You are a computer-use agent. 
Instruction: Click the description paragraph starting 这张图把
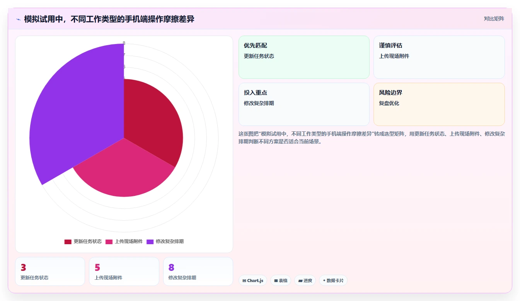(372, 138)
